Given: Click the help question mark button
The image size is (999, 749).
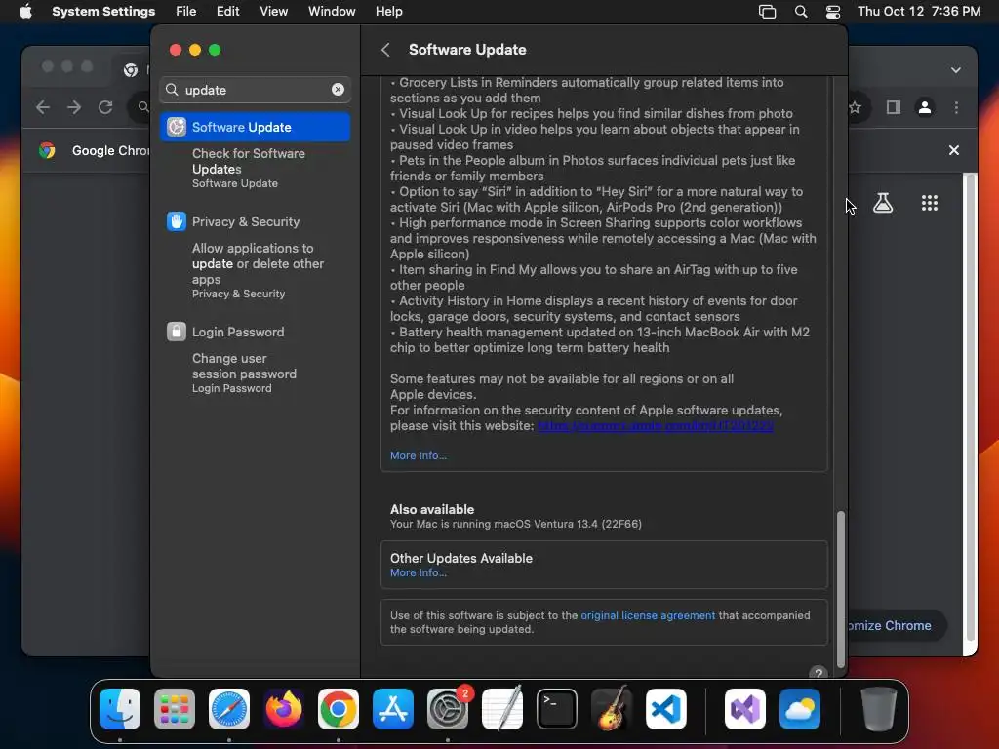Looking at the screenshot, I should pos(819,673).
